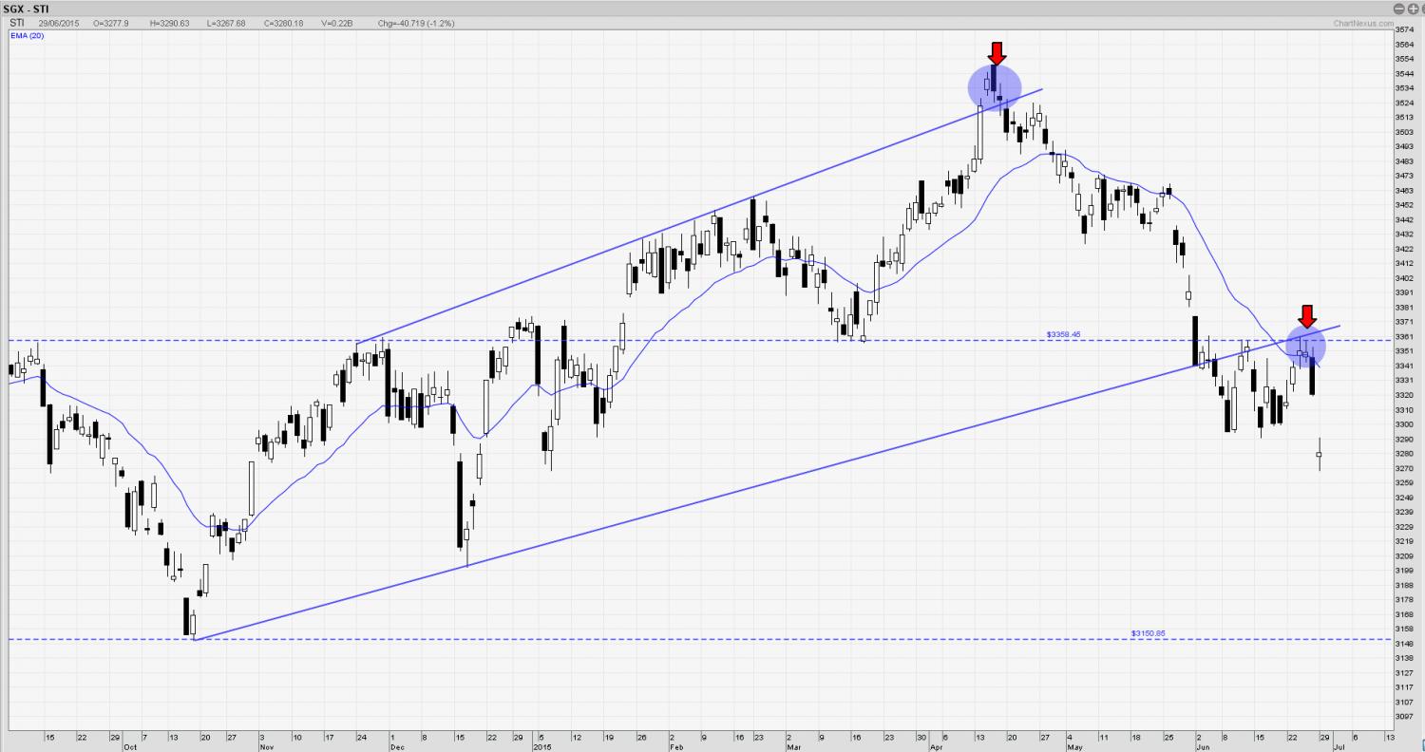Select the $3358.46 horizontal line label
This screenshot has width=1425, height=752.
coord(1064,334)
